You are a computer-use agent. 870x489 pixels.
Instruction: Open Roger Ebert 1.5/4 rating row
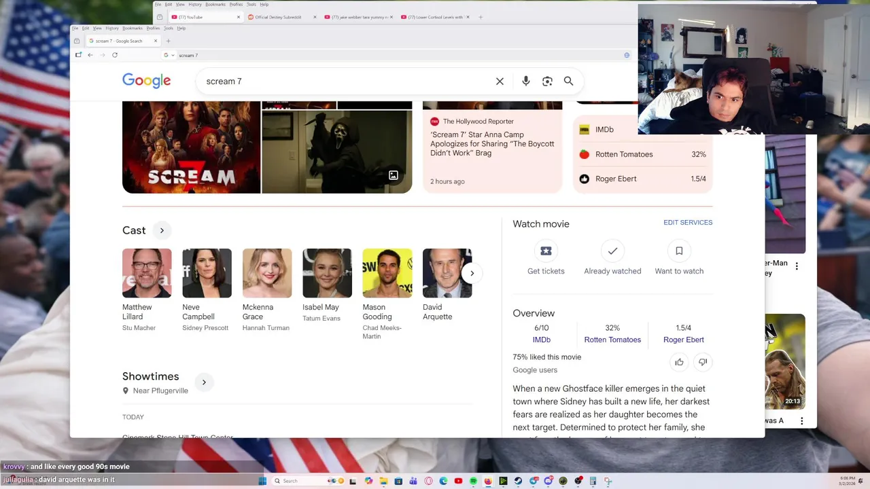[642, 179]
